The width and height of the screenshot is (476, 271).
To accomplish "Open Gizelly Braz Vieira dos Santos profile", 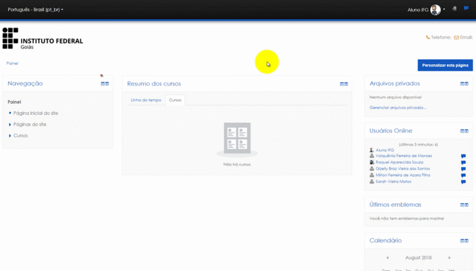I will tap(403, 169).
